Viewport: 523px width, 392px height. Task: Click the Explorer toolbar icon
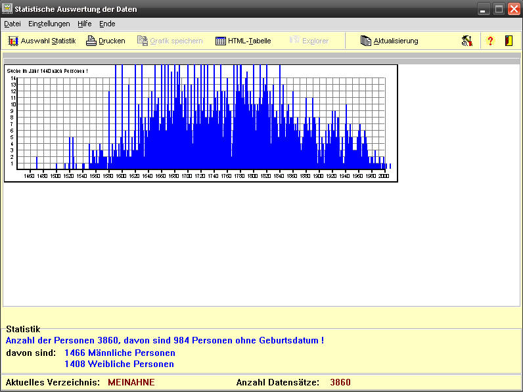pos(294,40)
